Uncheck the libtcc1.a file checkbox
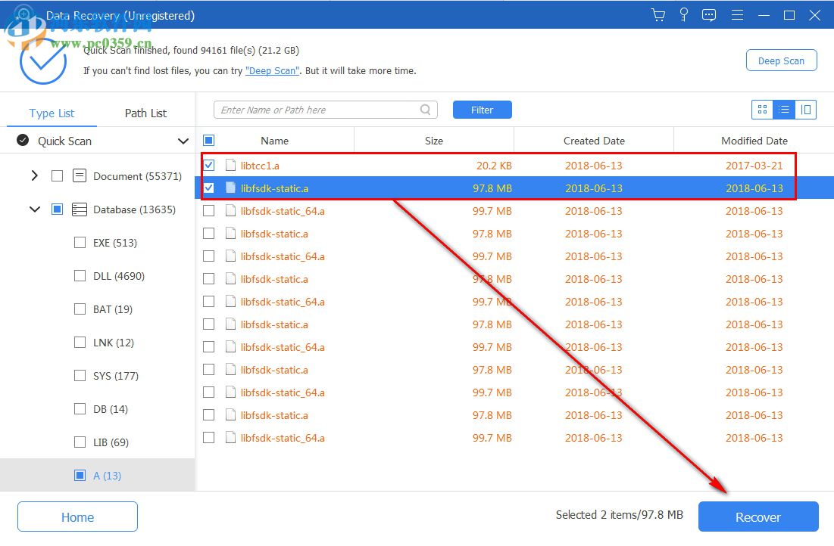Viewport: 834px width, 546px height. click(x=209, y=165)
